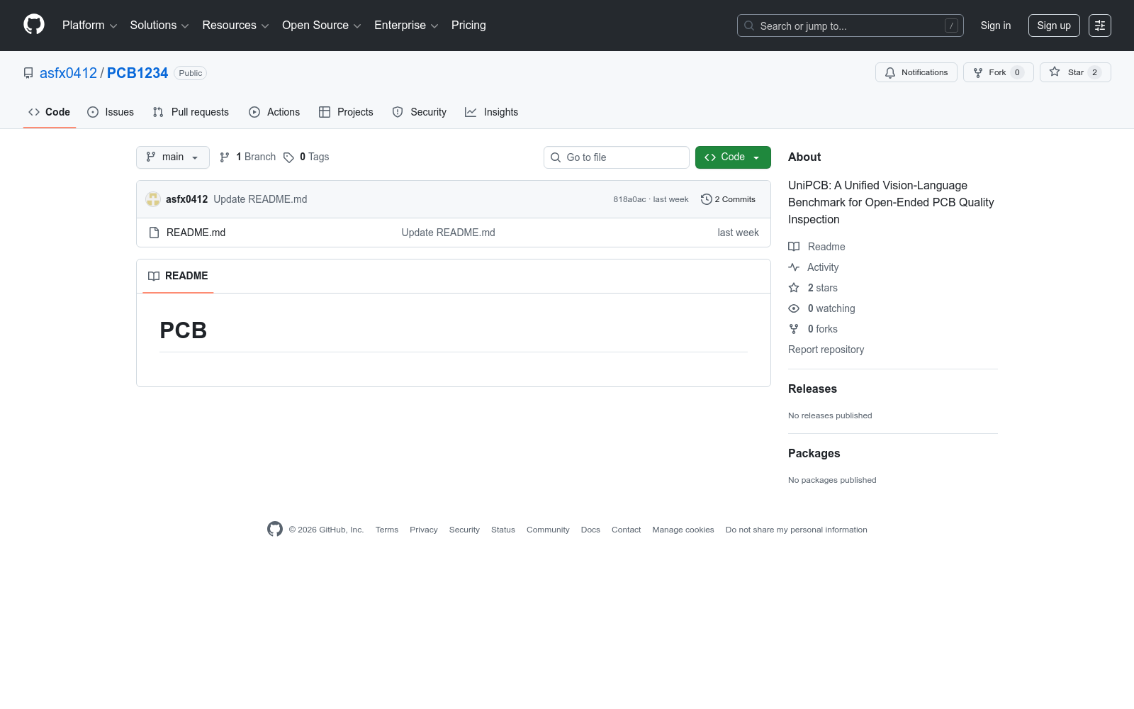Open the footer Community link

tap(548, 530)
